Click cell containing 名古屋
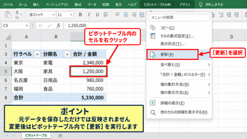Viewport: 247px width, 139px height. point(26,80)
